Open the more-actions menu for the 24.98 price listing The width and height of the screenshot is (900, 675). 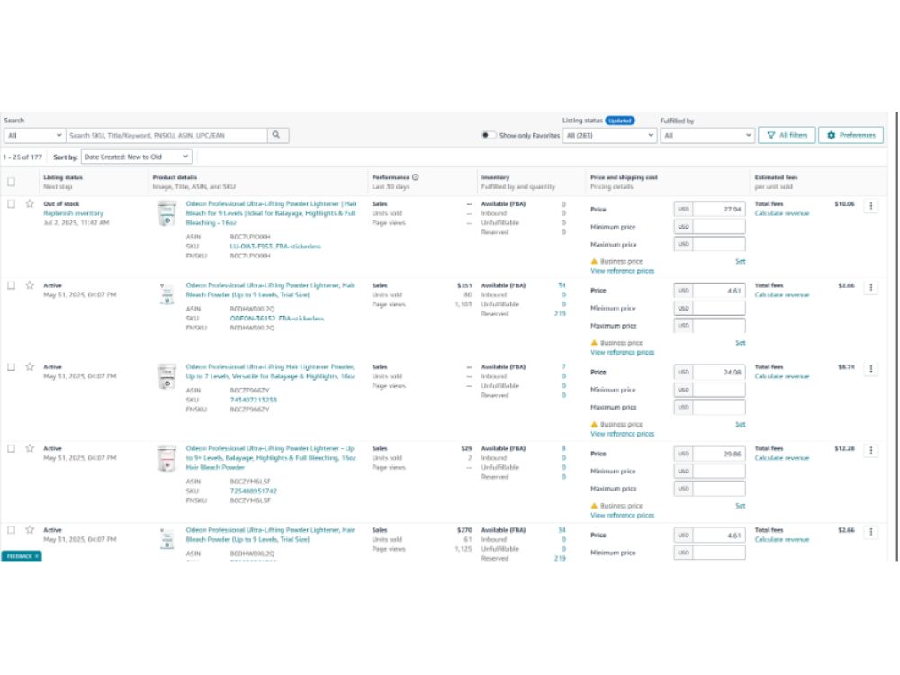coord(870,368)
